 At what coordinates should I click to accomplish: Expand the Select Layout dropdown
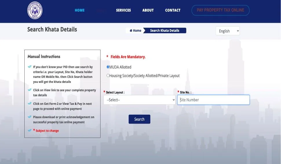(139, 100)
